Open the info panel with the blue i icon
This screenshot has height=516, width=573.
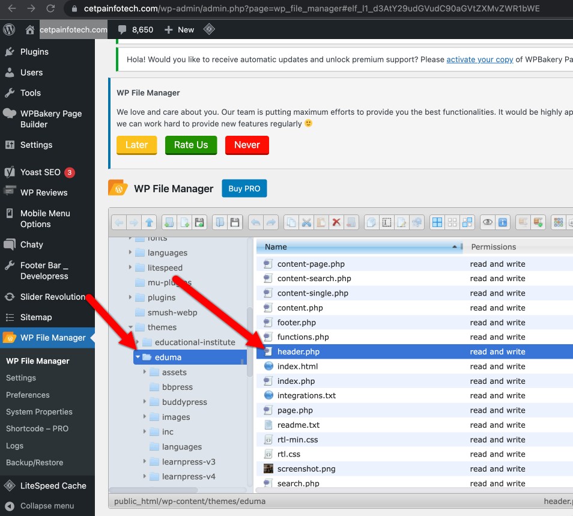tap(502, 222)
